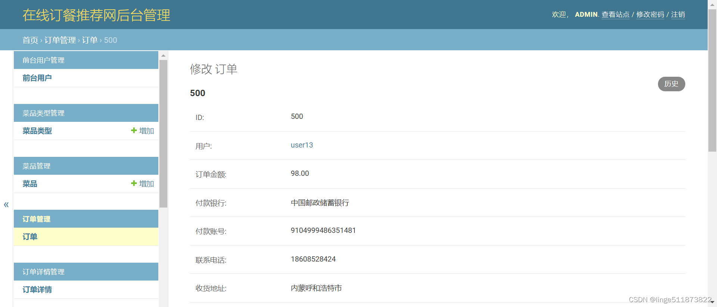Select 订单 in the sidebar
Screen dimensions: 717x307
pos(30,237)
